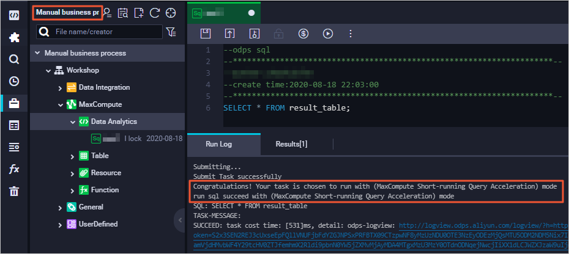The image size is (569, 254).
Task: Click the 'Submit Task successfully' log line
Action: coord(237,177)
